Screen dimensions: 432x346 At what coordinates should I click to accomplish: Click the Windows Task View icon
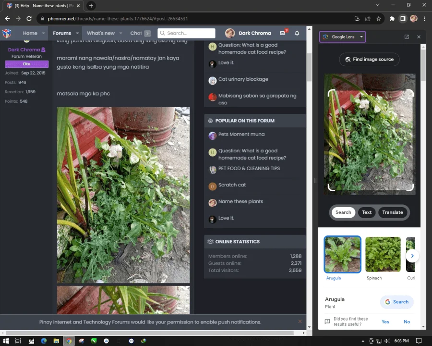(18, 341)
